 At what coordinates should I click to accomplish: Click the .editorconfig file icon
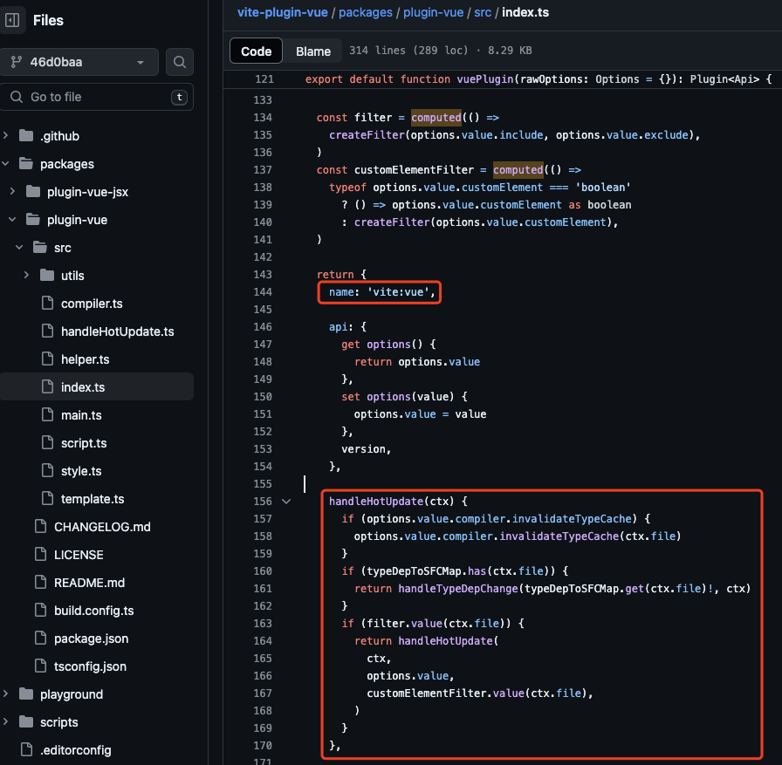(x=26, y=749)
